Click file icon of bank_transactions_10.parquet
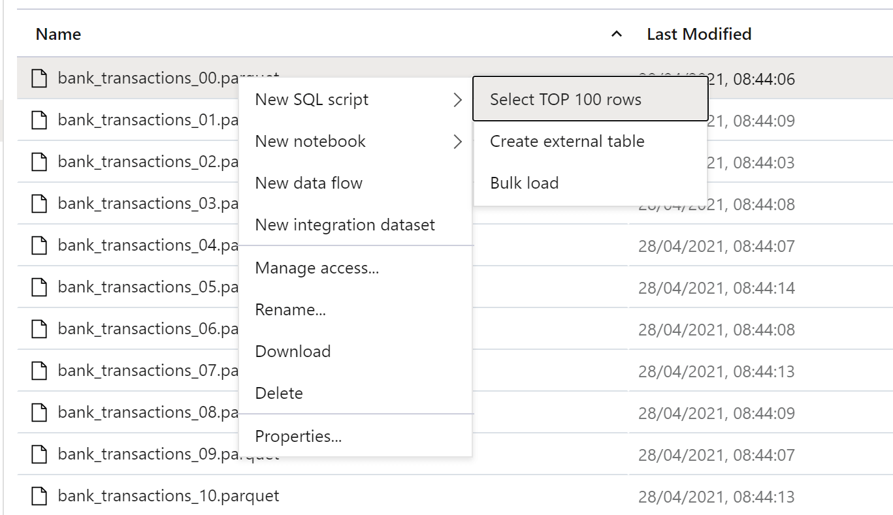Viewport: 893px width, 515px height. 40,496
